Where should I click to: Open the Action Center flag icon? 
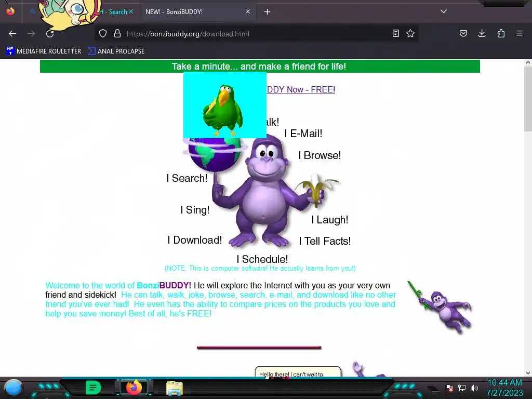pyautogui.click(x=449, y=388)
